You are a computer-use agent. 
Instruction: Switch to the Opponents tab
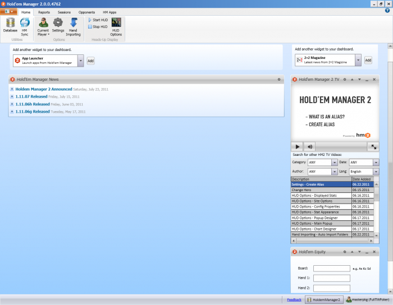click(x=86, y=12)
